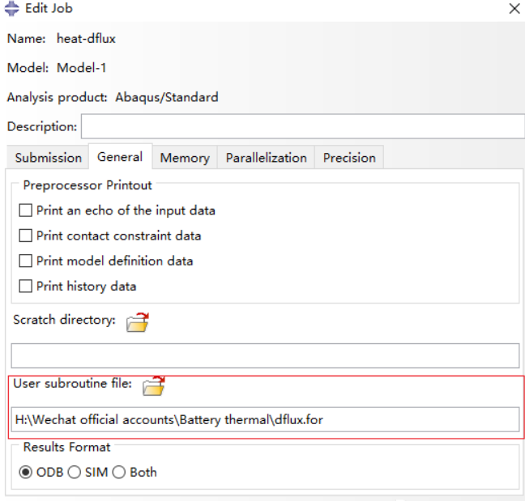Close the Edit Job dialog
The width and height of the screenshot is (525, 501).
click(514, 9)
